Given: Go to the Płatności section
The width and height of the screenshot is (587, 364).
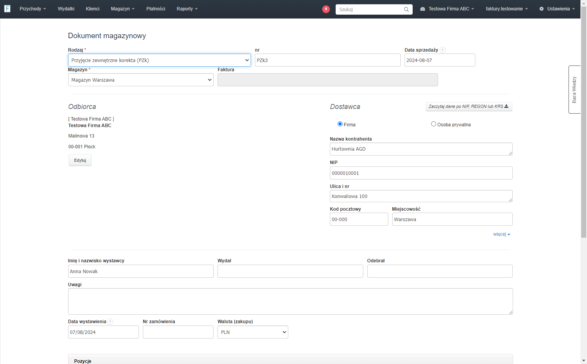Looking at the screenshot, I should 156,9.
